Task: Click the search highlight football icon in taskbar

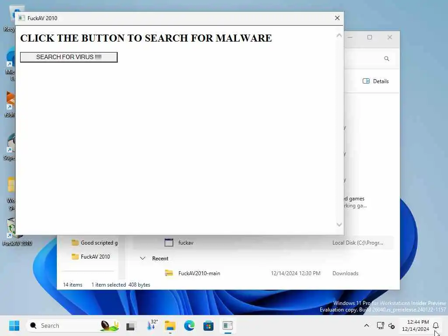Action: click(109, 325)
